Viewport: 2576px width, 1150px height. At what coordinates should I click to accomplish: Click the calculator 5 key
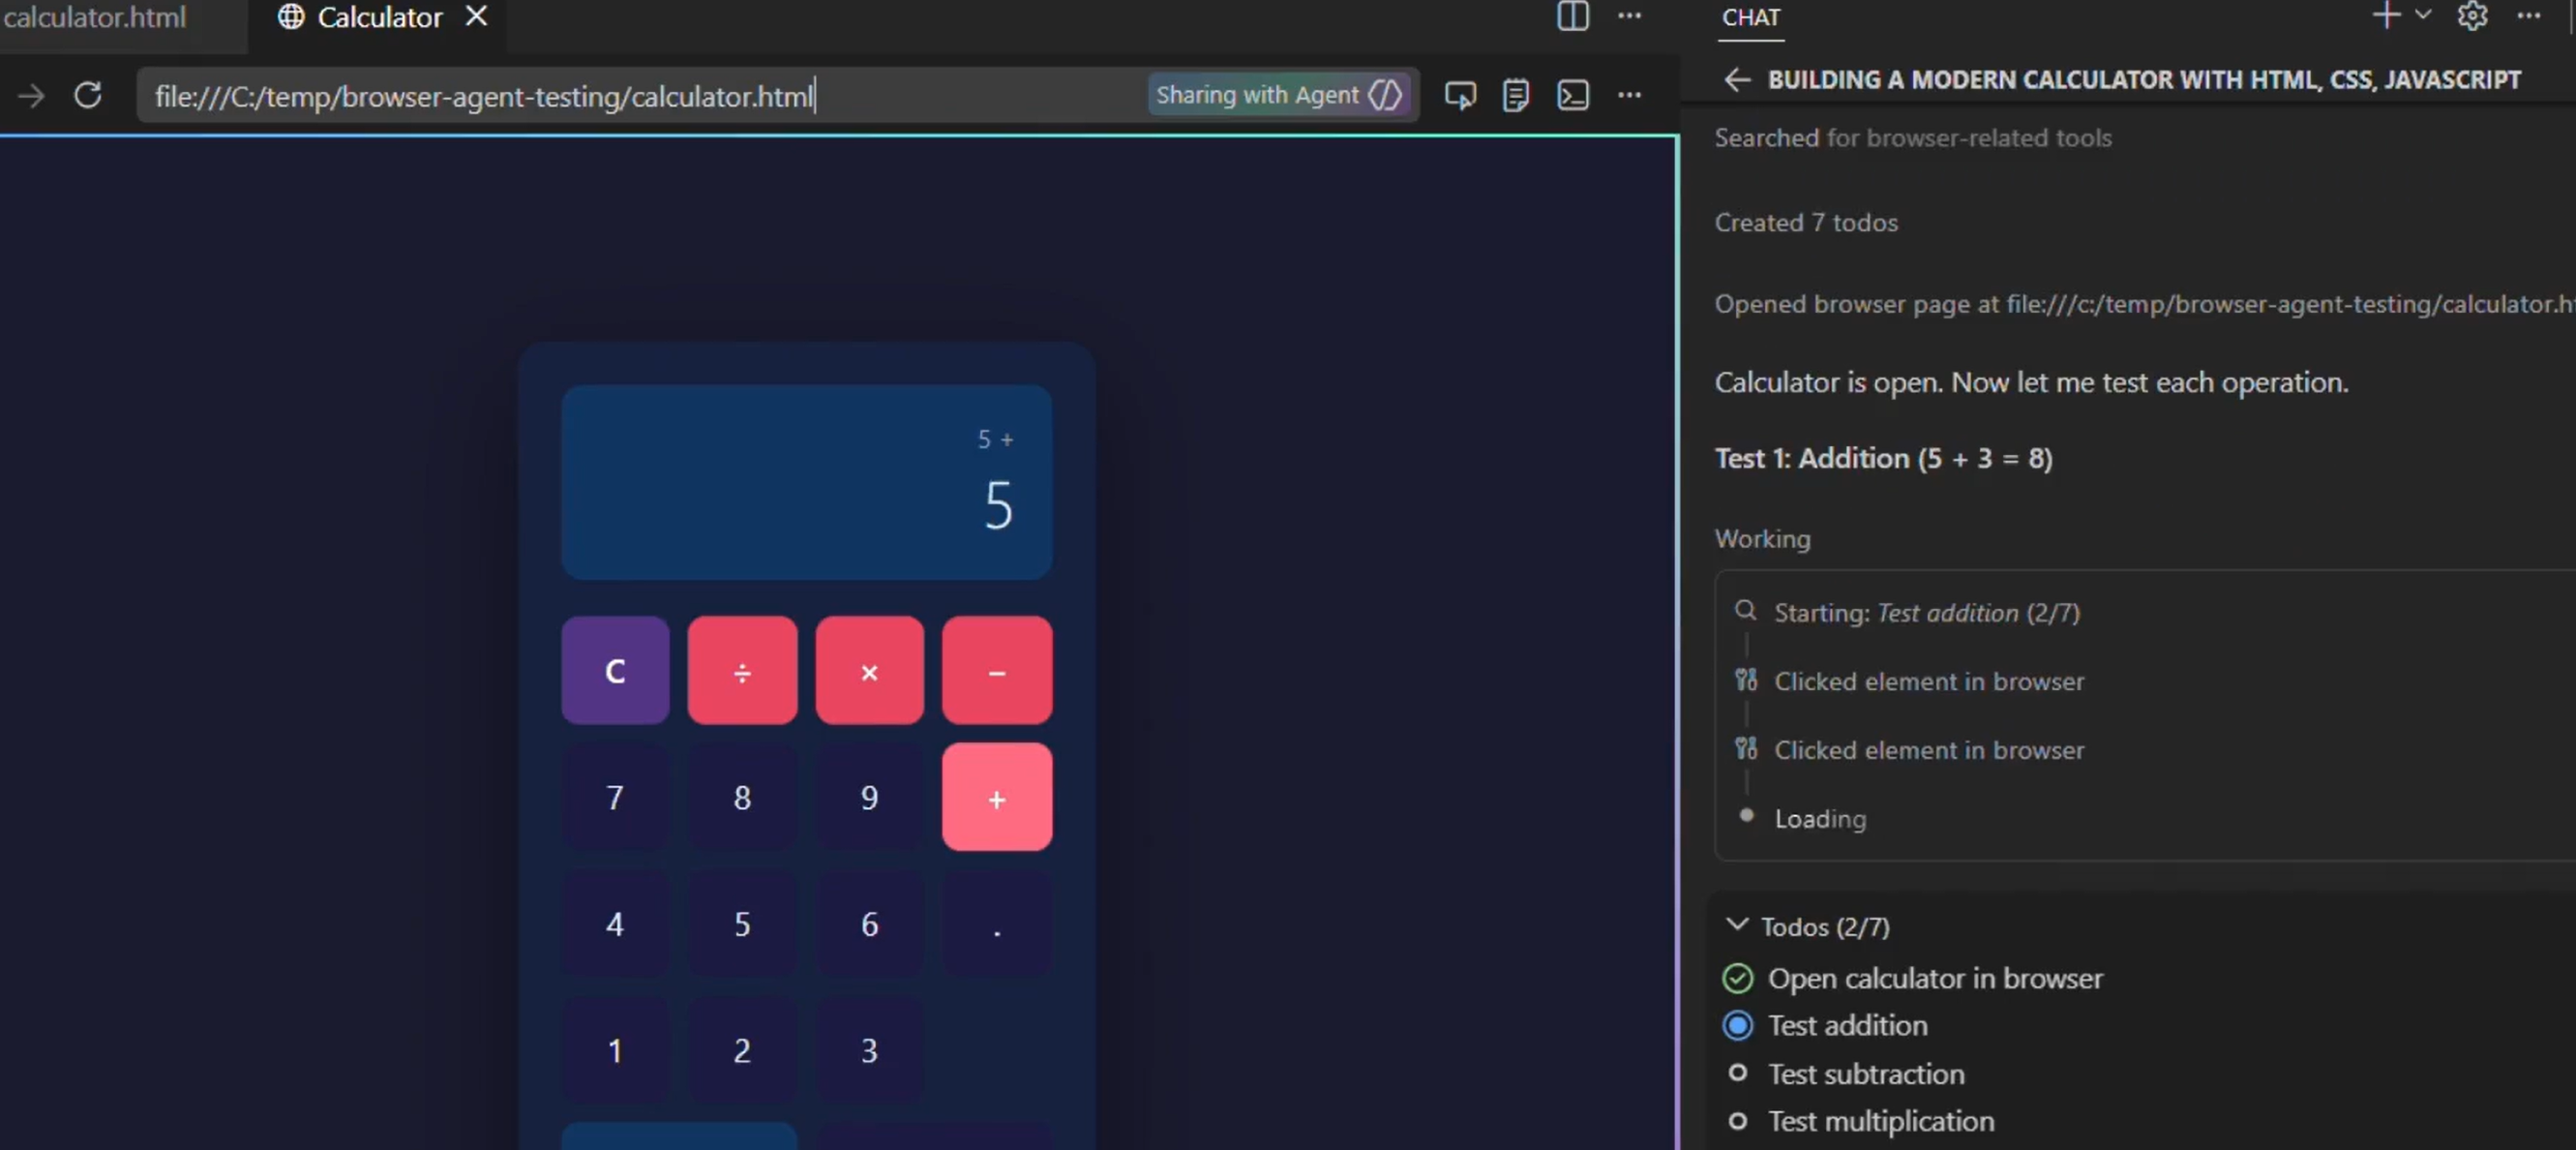742,924
